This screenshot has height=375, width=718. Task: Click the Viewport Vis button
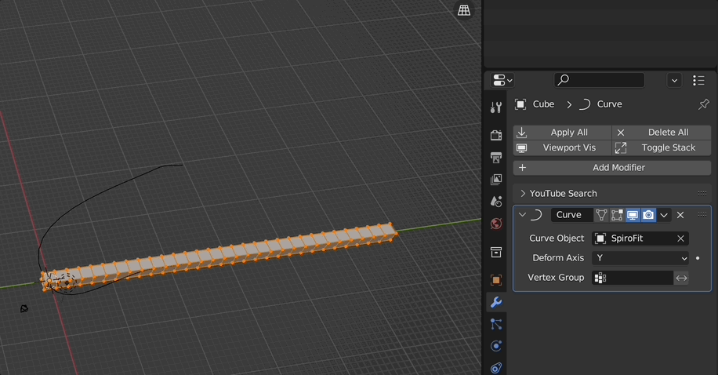562,147
